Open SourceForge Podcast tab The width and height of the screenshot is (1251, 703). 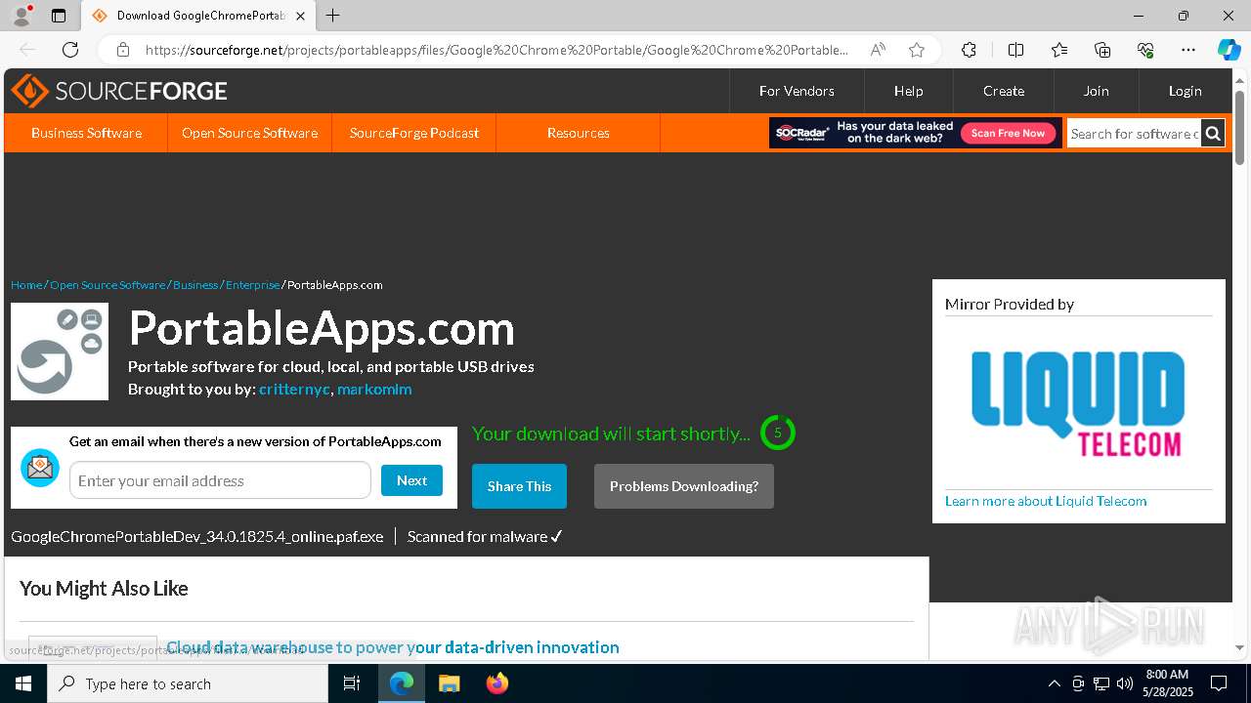pos(414,133)
